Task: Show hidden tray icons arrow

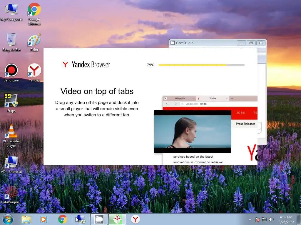Action: (250, 219)
